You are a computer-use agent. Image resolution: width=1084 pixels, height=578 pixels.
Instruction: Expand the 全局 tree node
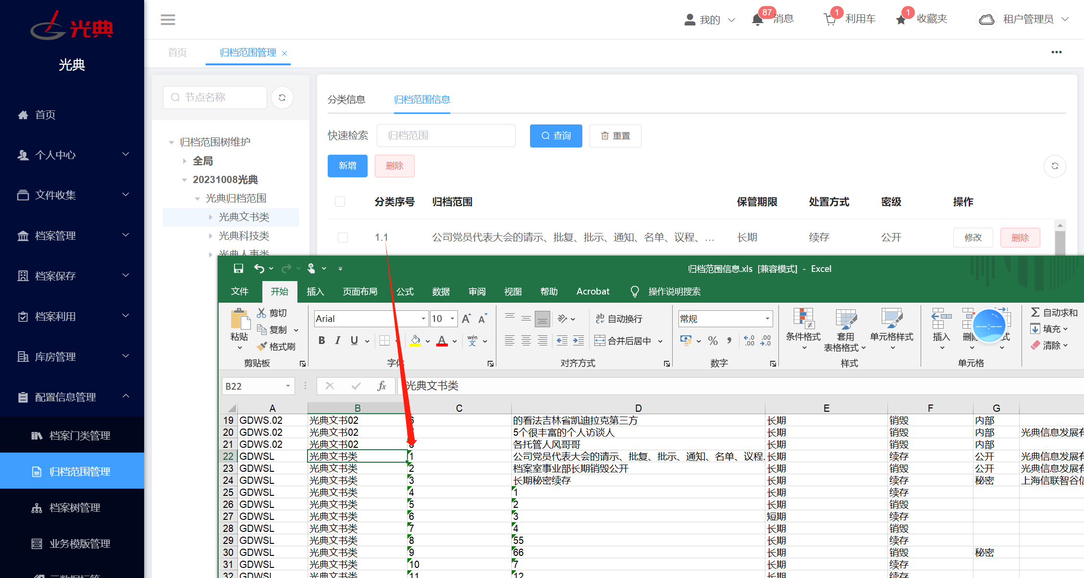185,161
